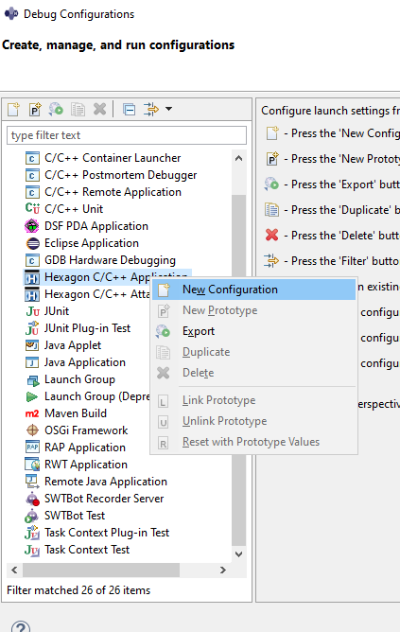Click the vertical scrollbar down arrow
Image resolution: width=400 pixels, height=632 pixels.
coord(238,554)
